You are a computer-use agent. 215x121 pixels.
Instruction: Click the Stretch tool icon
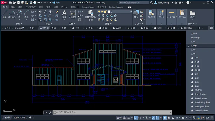40,20
